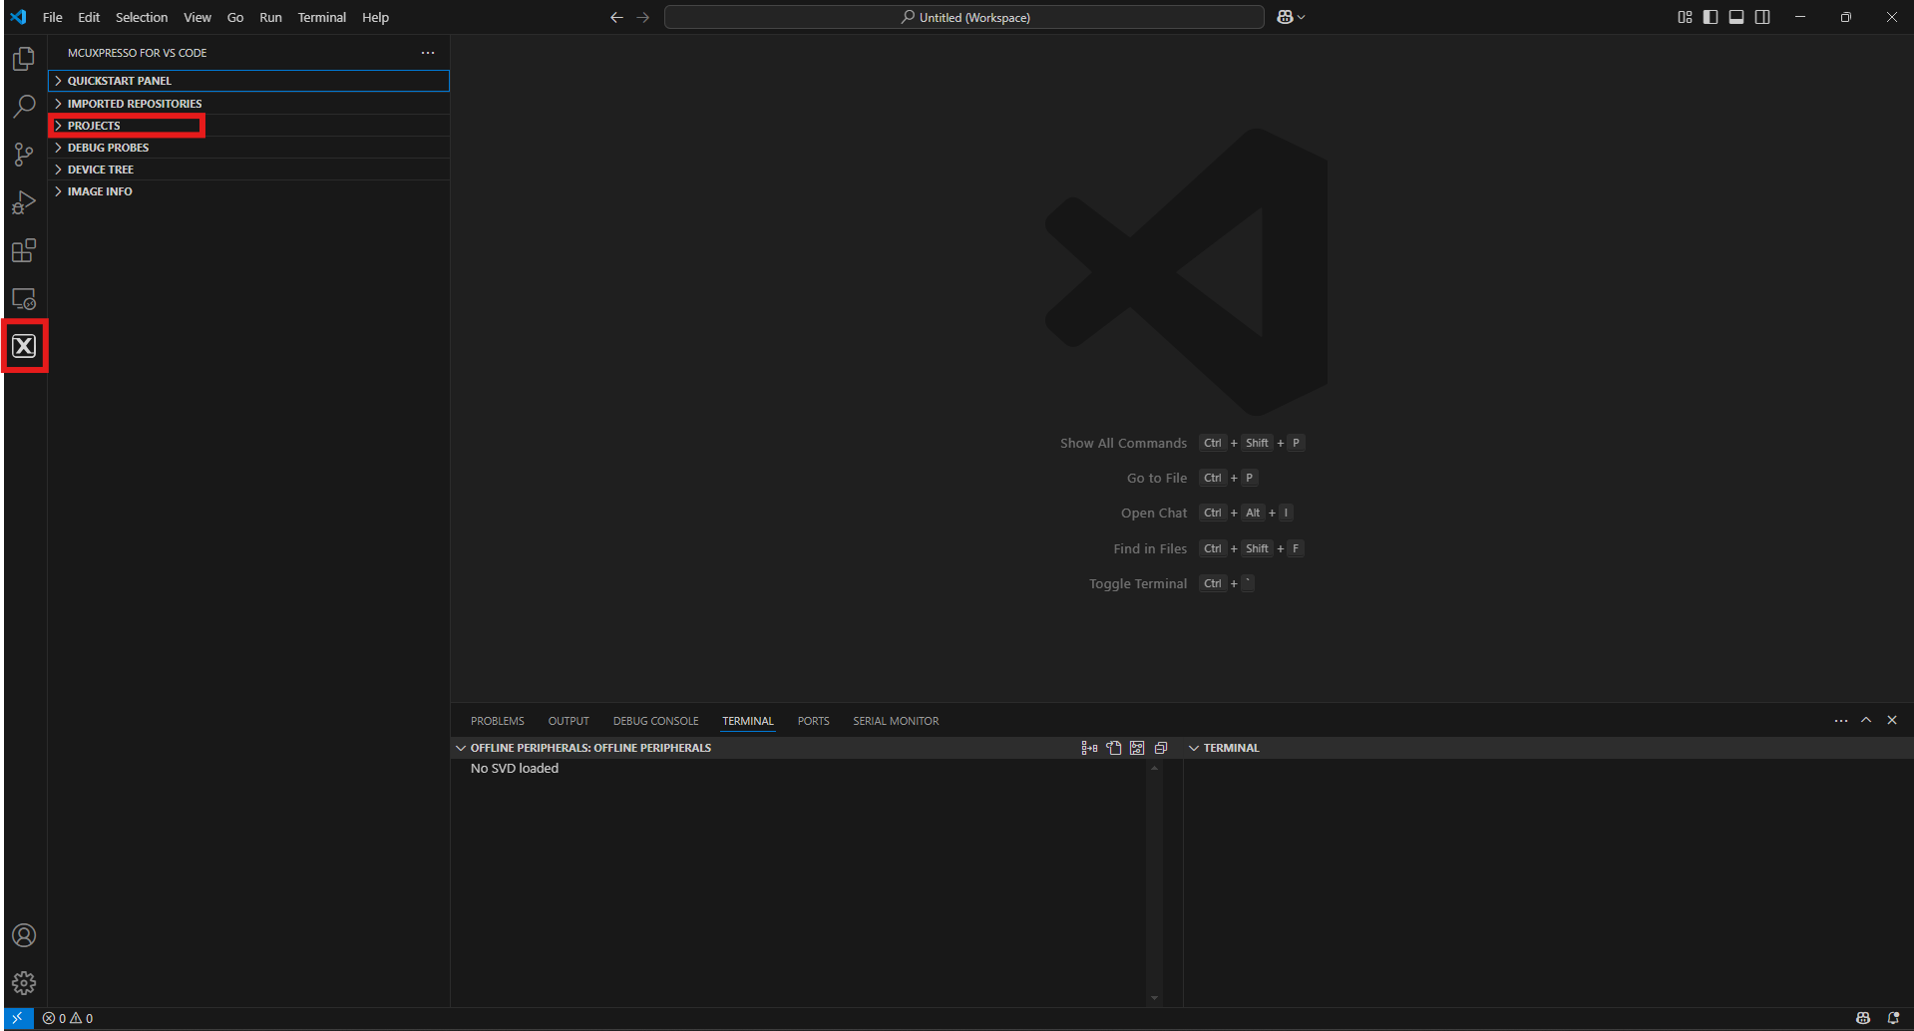This screenshot has height=1031, width=1914.
Task: Click the errors and warnings status indicator
Action: [x=67, y=1018]
